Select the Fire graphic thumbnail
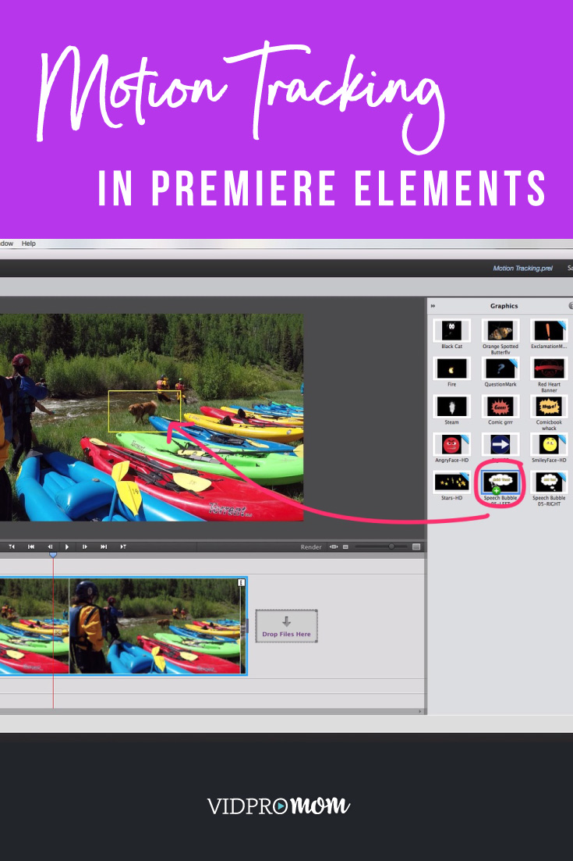The width and height of the screenshot is (573, 861). [452, 369]
